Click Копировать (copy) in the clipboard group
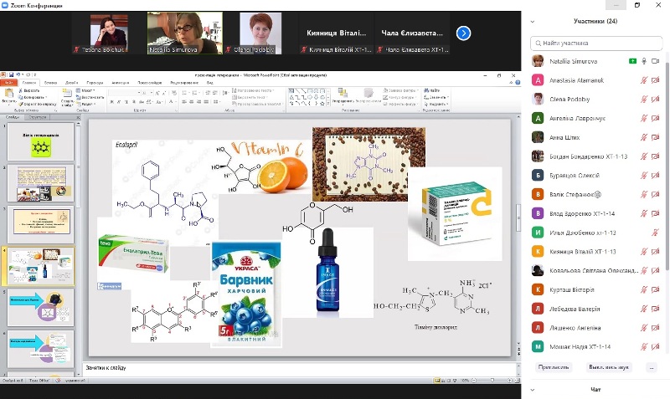The image size is (670, 399). pos(32,97)
